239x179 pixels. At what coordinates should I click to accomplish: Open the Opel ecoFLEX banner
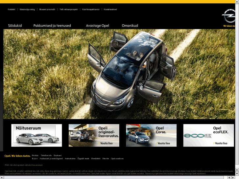pos(208,135)
